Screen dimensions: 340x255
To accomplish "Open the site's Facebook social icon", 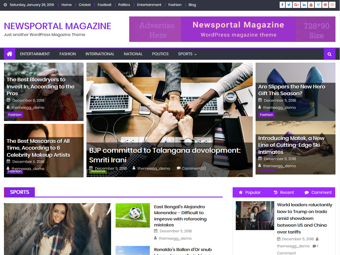I will [x=282, y=5].
